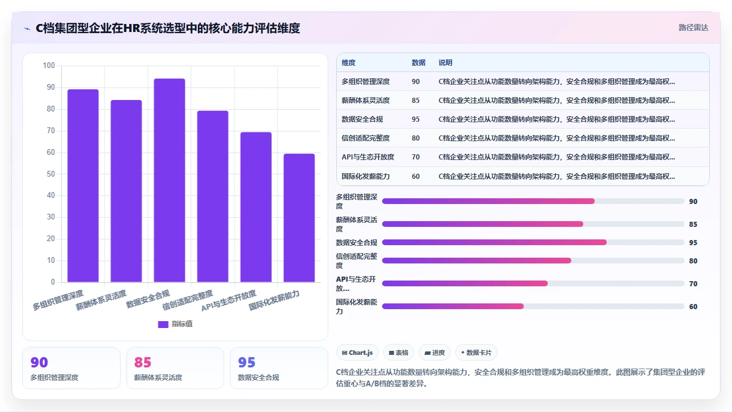Click the 路径雷达 label in header
Screen dimensions: 732x412
click(693, 27)
